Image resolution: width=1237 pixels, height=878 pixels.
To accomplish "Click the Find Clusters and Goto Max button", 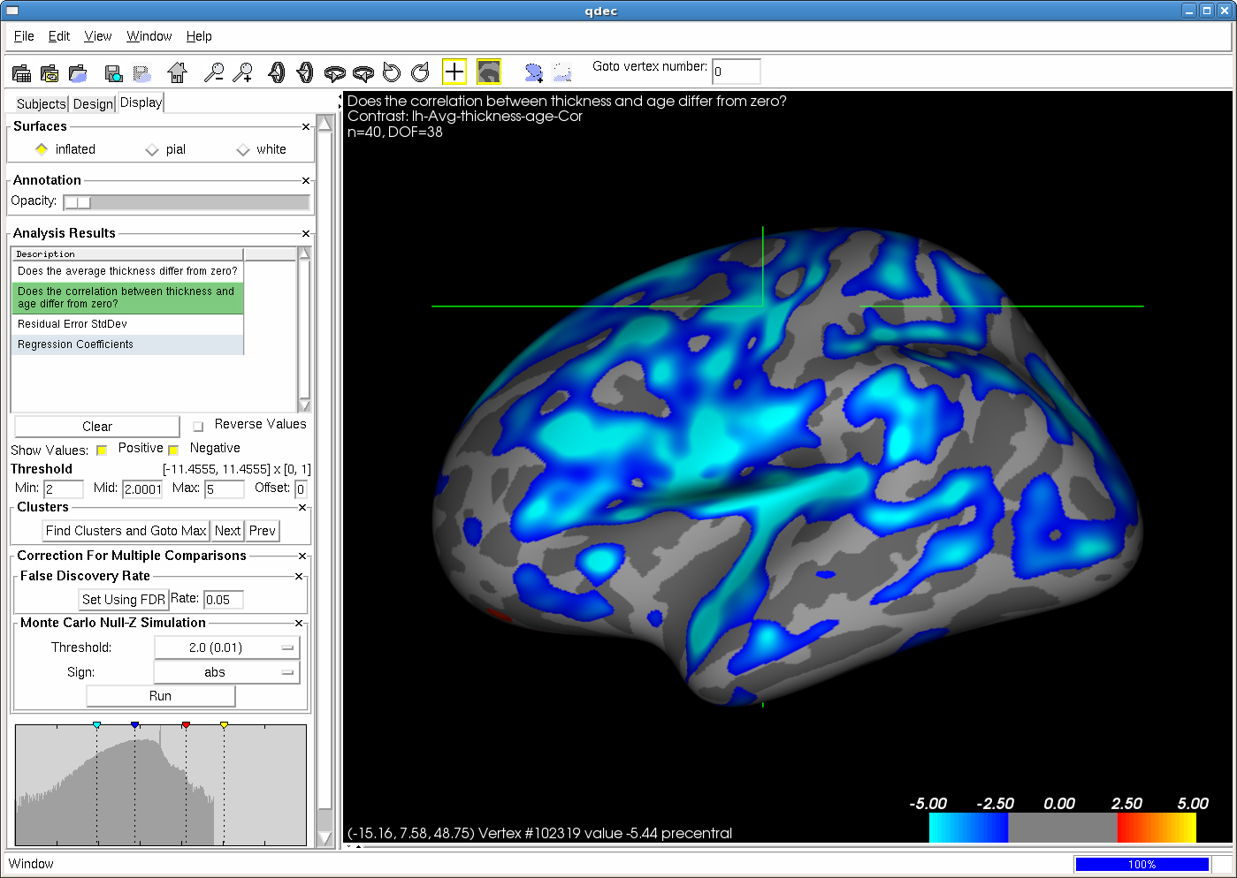I will [126, 531].
